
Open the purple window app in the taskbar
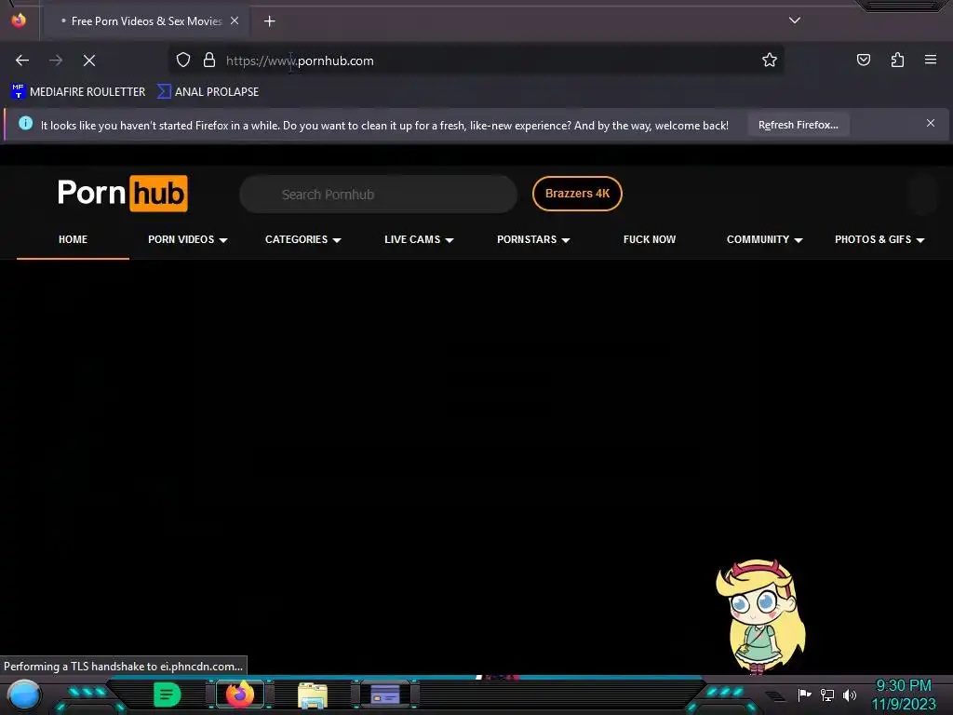pos(385,695)
